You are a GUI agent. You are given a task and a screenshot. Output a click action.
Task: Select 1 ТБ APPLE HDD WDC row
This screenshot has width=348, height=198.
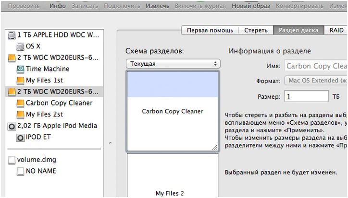tap(54, 35)
